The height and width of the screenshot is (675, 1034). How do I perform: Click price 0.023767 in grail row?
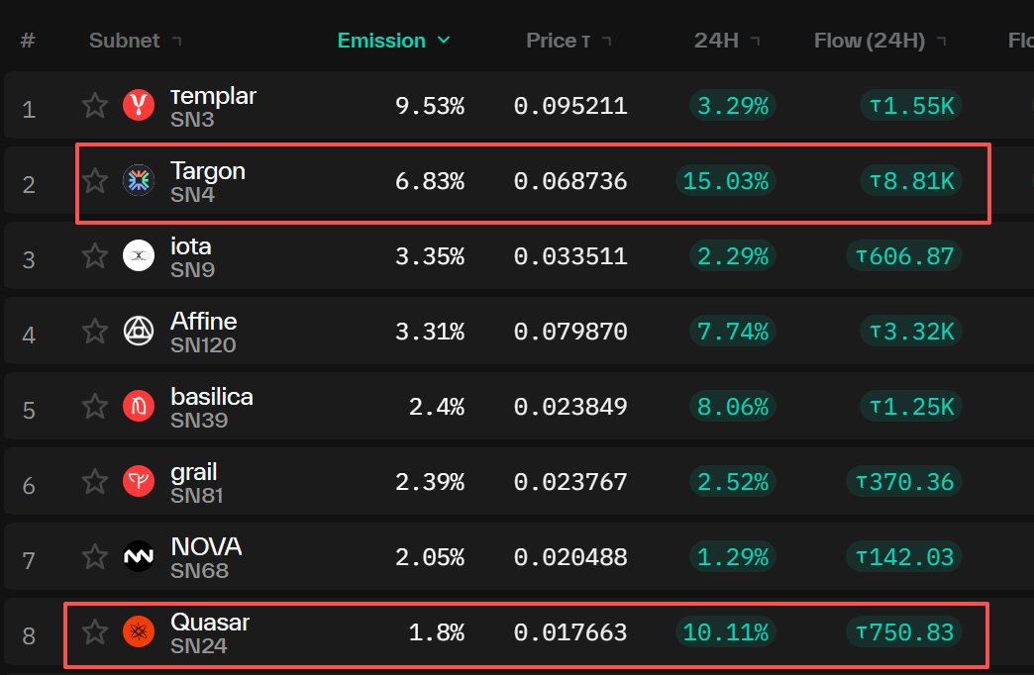(570, 482)
